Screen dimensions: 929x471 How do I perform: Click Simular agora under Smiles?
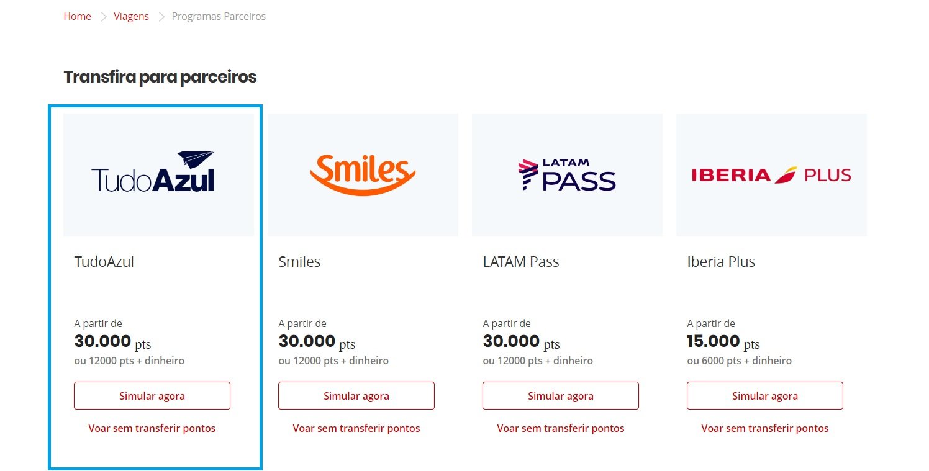[356, 396]
